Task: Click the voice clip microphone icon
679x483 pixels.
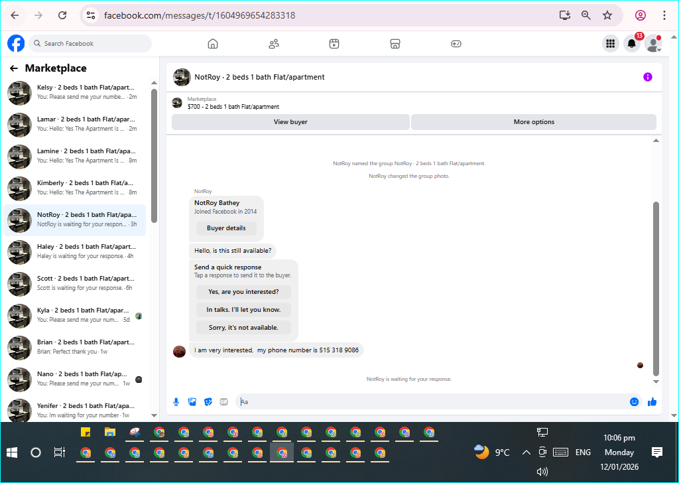Action: [176, 402]
